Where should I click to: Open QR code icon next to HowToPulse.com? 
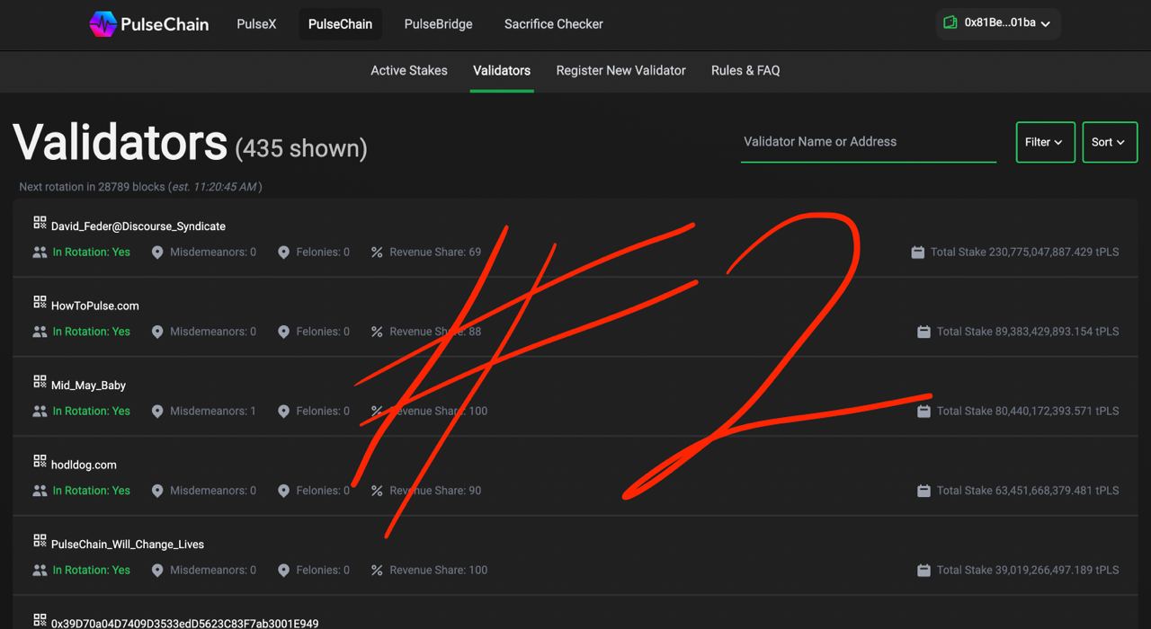coord(40,302)
